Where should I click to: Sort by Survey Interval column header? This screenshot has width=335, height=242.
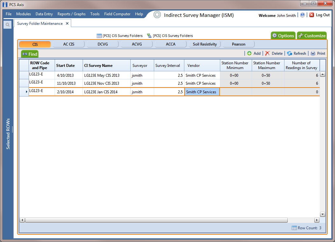coord(169,65)
